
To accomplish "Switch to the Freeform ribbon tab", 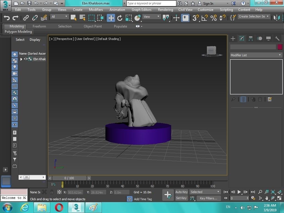I will 39,26.
